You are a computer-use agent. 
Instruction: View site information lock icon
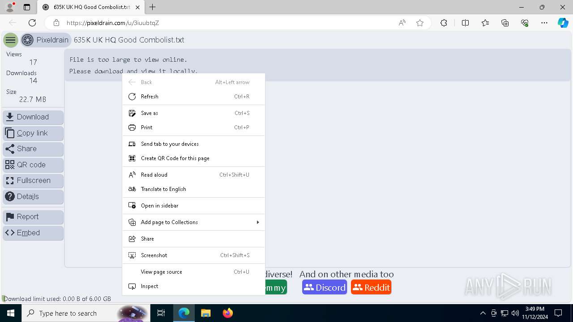pos(56,23)
